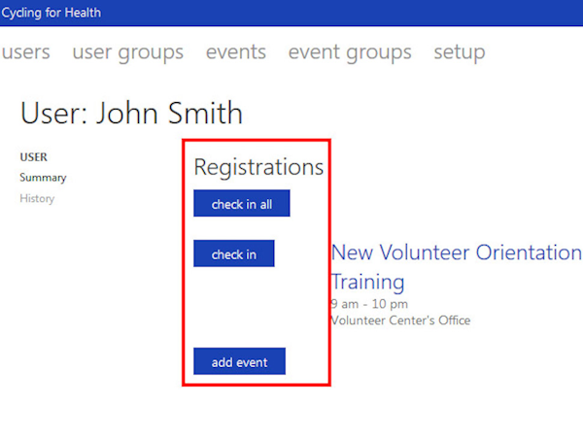Click the Registrations section heading
Image resolution: width=583 pixels, height=437 pixels.
(x=258, y=167)
